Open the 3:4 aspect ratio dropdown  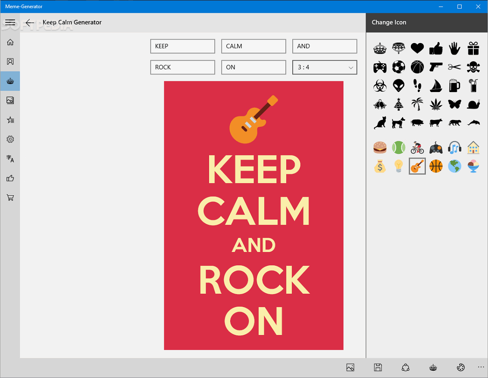pyautogui.click(x=325, y=67)
